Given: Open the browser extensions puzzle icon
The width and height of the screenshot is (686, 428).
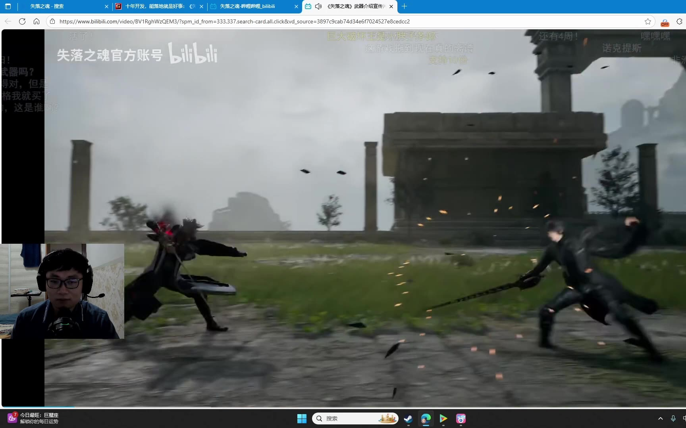Looking at the screenshot, I should coord(680,21).
